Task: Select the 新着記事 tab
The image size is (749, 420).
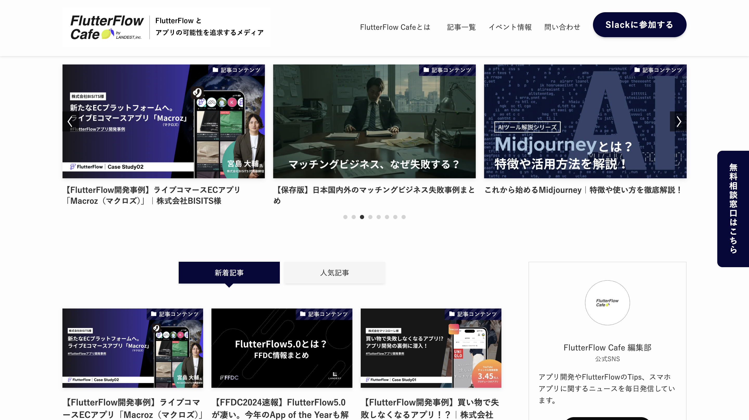Action: [x=229, y=273]
